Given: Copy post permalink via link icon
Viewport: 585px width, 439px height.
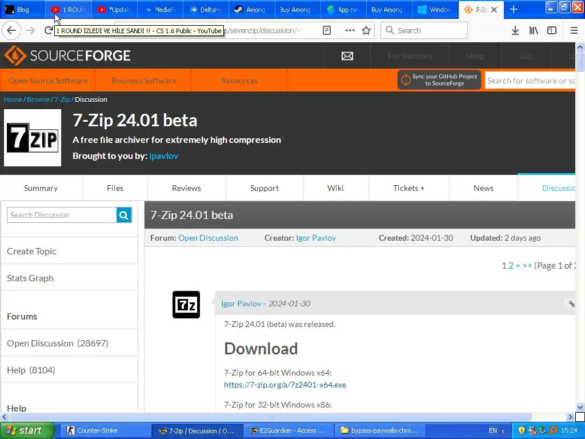Looking at the screenshot, I should [571, 304].
